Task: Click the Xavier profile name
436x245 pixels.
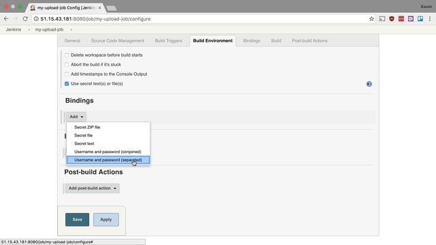Action: 426,6
